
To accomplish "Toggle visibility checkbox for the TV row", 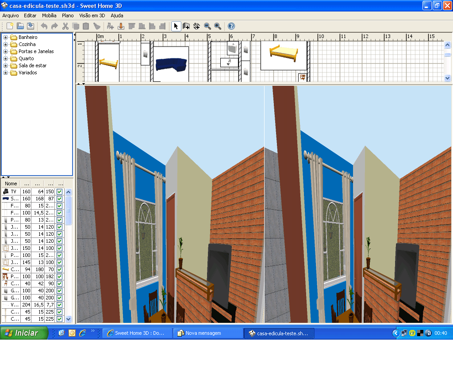I will (x=59, y=192).
